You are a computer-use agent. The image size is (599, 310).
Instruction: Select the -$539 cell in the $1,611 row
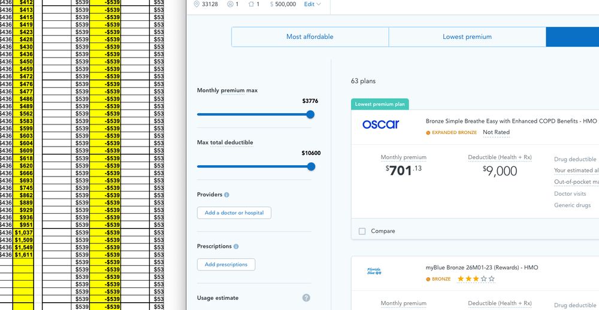[105, 255]
